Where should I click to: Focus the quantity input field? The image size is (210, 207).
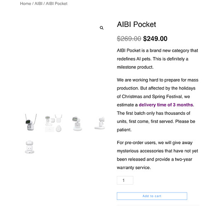point(125,180)
